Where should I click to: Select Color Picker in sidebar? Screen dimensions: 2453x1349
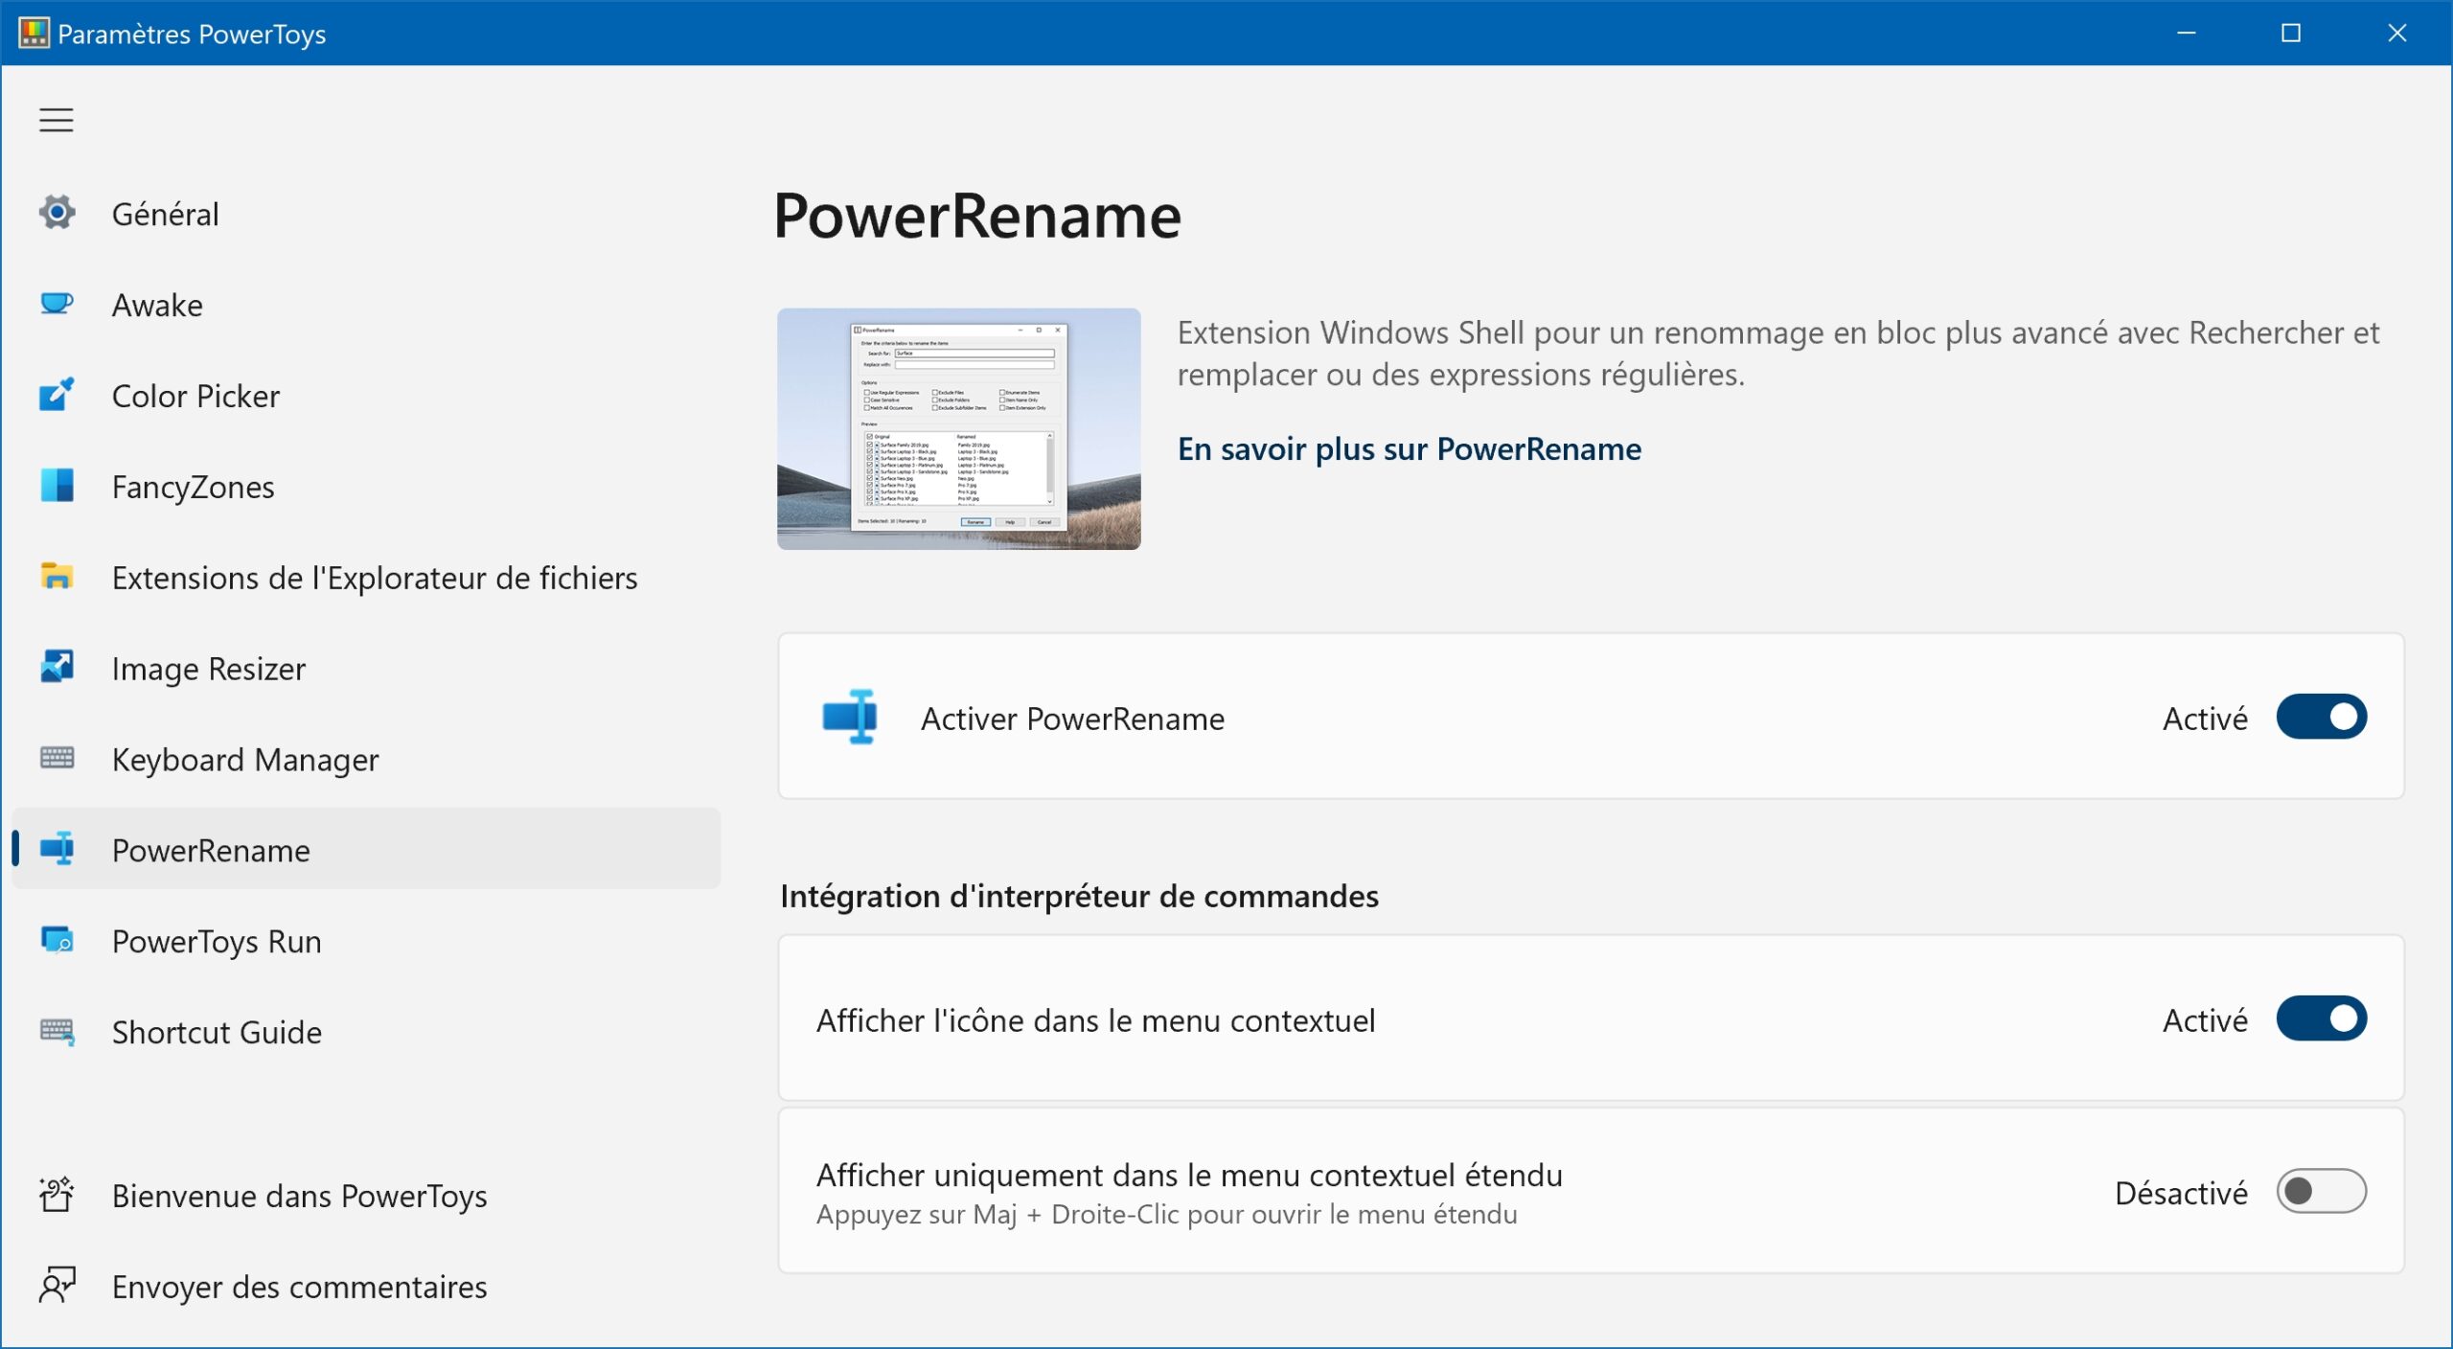pos(366,396)
